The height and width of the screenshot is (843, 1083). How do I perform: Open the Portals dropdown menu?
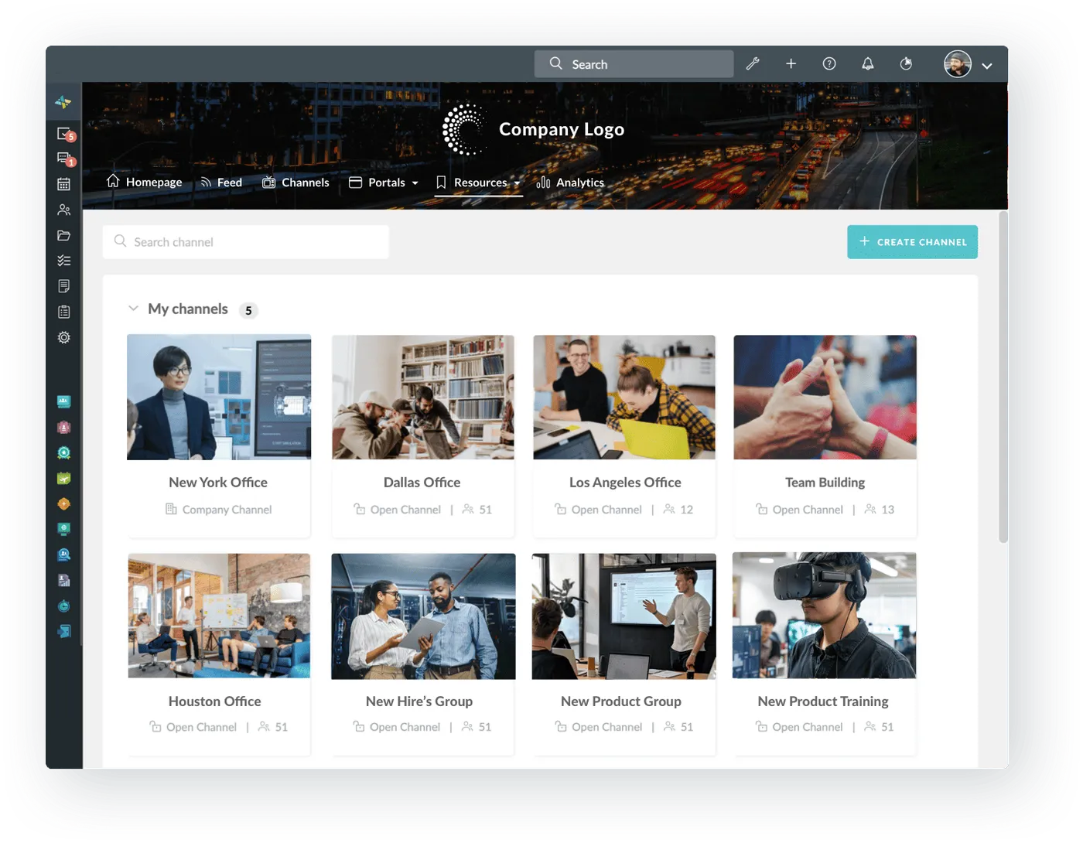[384, 183]
